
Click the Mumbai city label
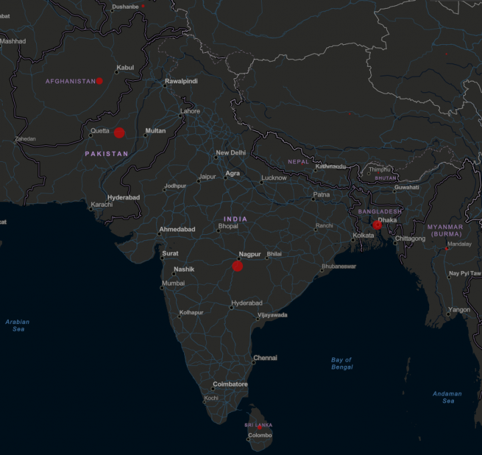(173, 284)
